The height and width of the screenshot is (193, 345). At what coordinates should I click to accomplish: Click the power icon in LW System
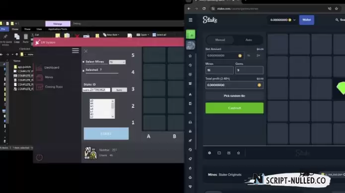tap(39, 157)
